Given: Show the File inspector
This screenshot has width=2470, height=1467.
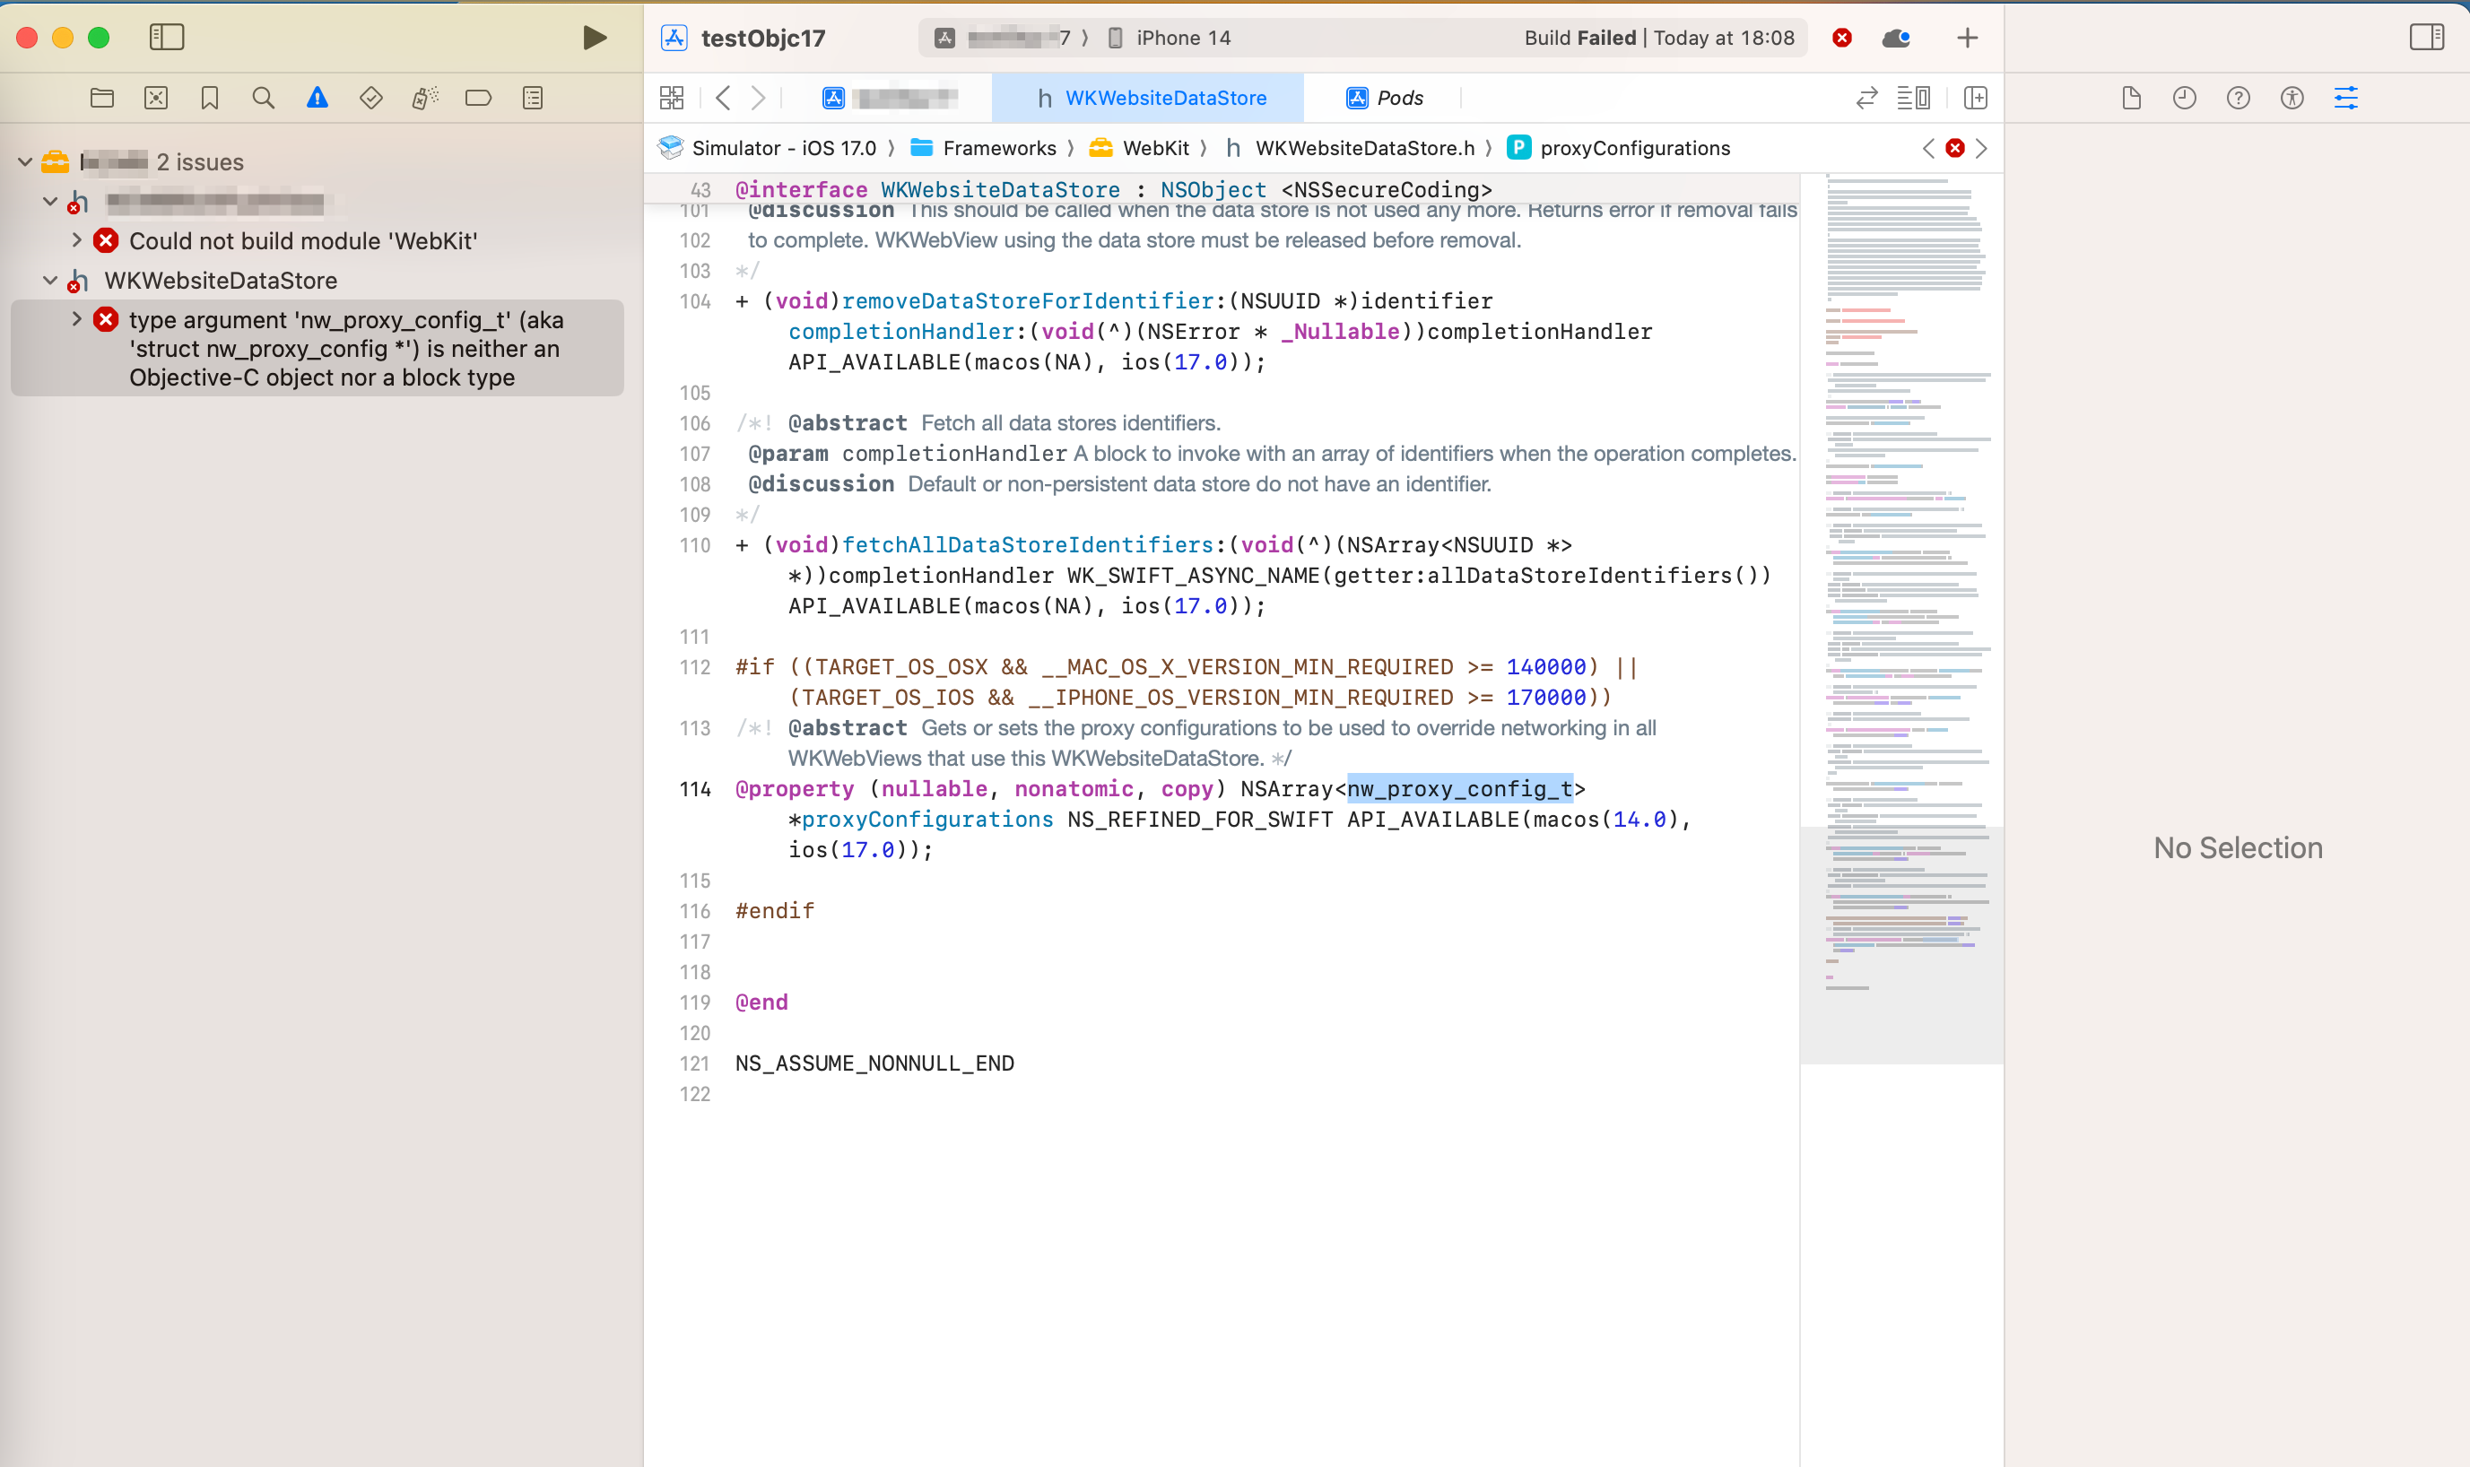Looking at the screenshot, I should click(2131, 98).
